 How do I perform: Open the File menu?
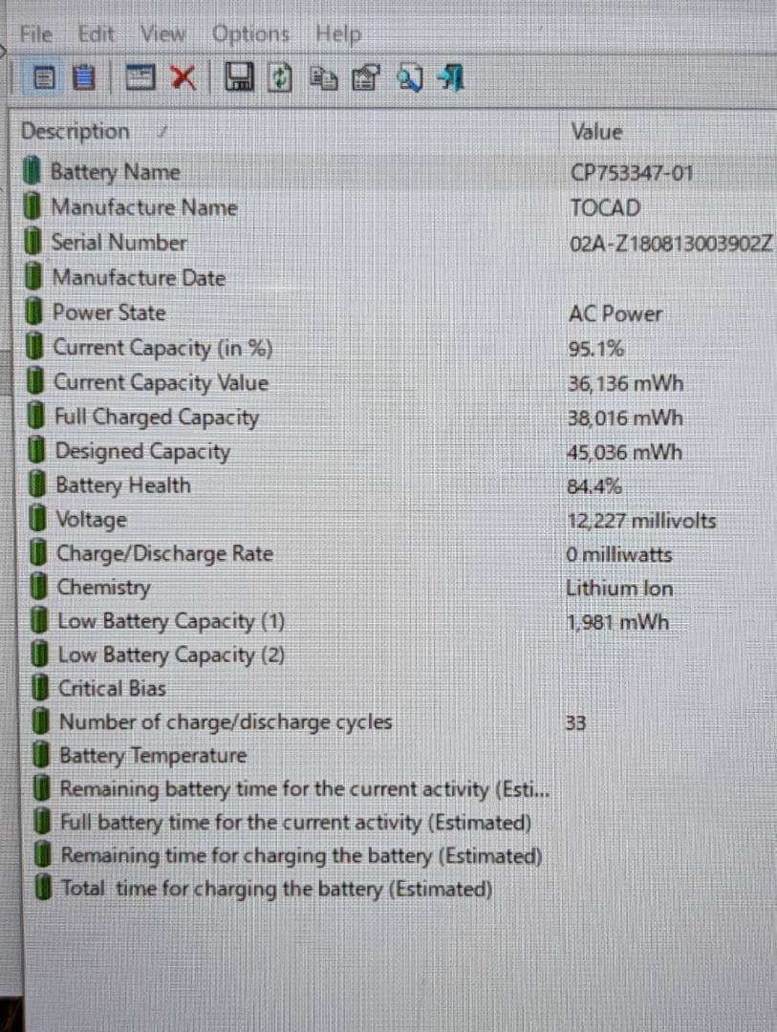pyautogui.click(x=34, y=32)
